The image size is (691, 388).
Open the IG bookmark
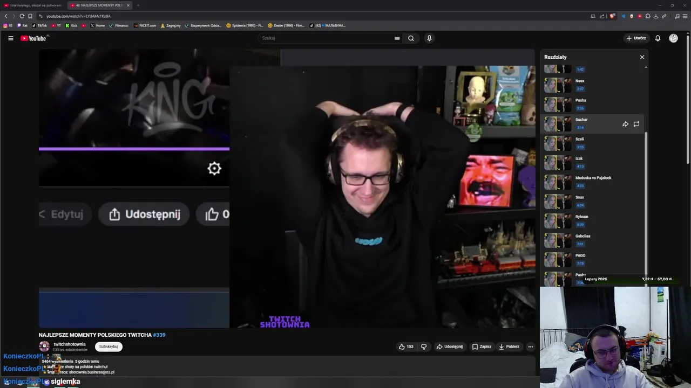point(8,25)
